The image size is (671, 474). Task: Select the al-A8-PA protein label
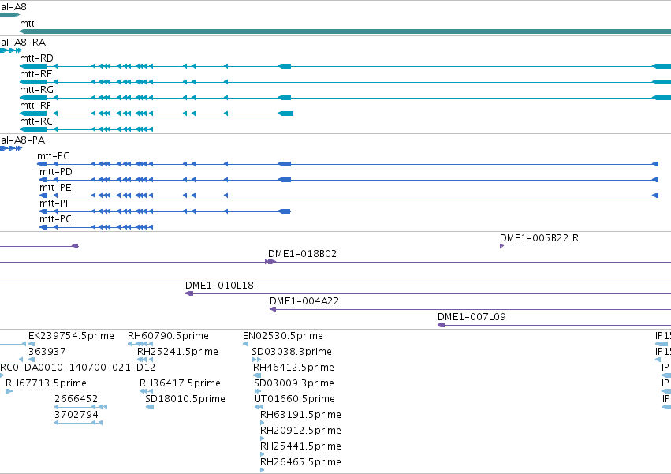(x=23, y=140)
